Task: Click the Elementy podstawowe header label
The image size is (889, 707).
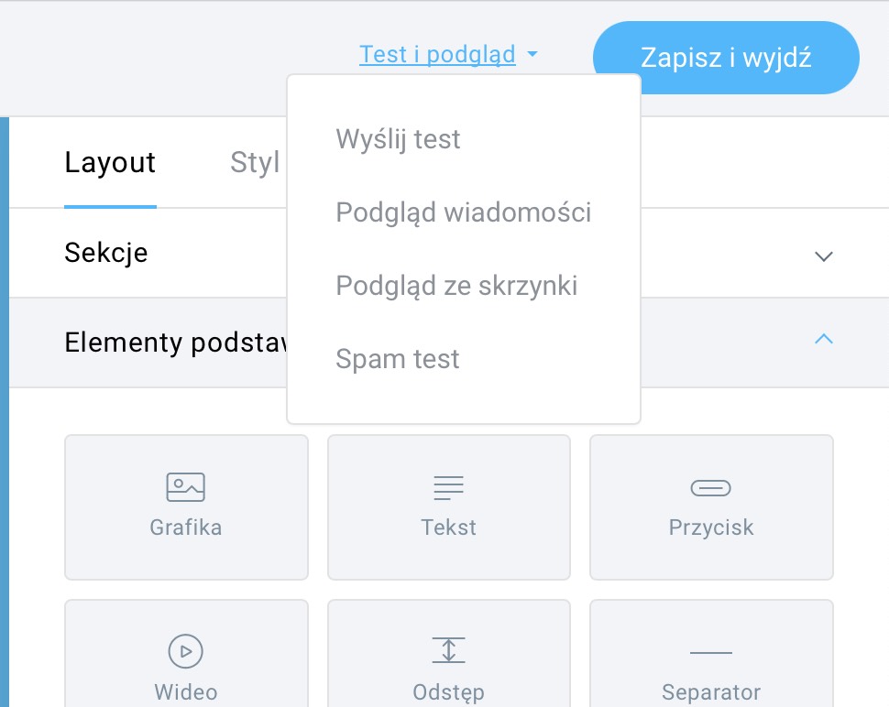Action: [176, 343]
